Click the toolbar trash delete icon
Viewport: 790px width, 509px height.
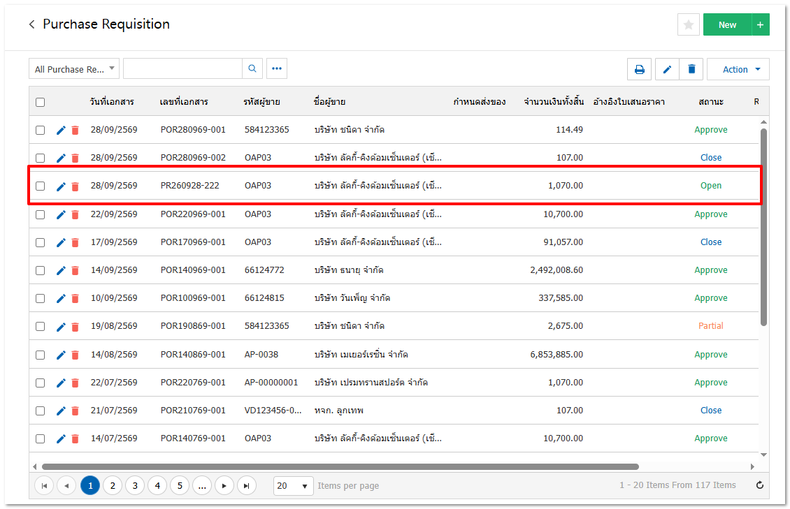(691, 69)
